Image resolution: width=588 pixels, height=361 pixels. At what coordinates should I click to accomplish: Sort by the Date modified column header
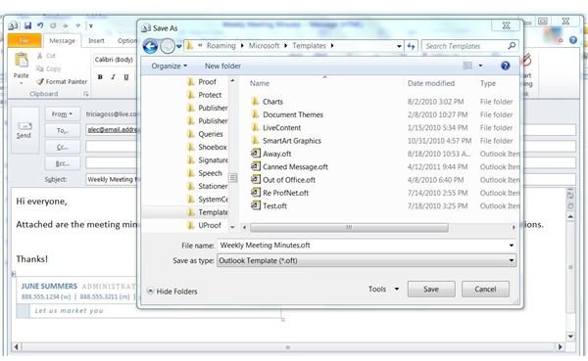431,83
